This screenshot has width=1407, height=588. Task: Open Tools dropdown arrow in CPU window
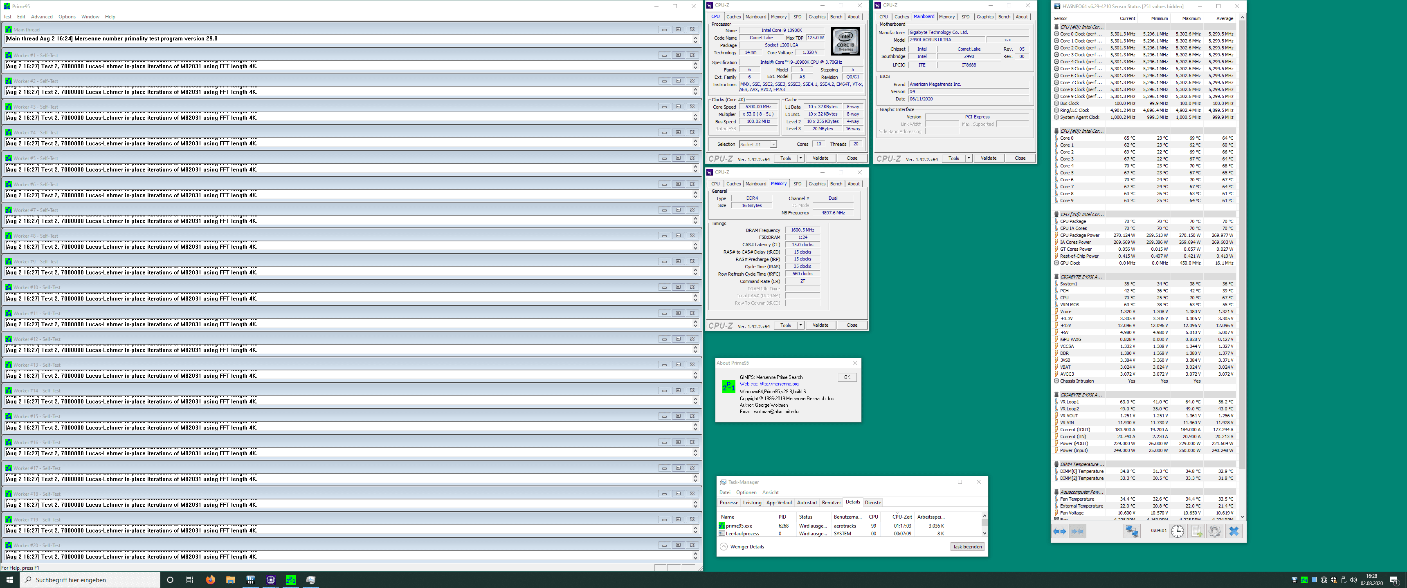pyautogui.click(x=800, y=158)
